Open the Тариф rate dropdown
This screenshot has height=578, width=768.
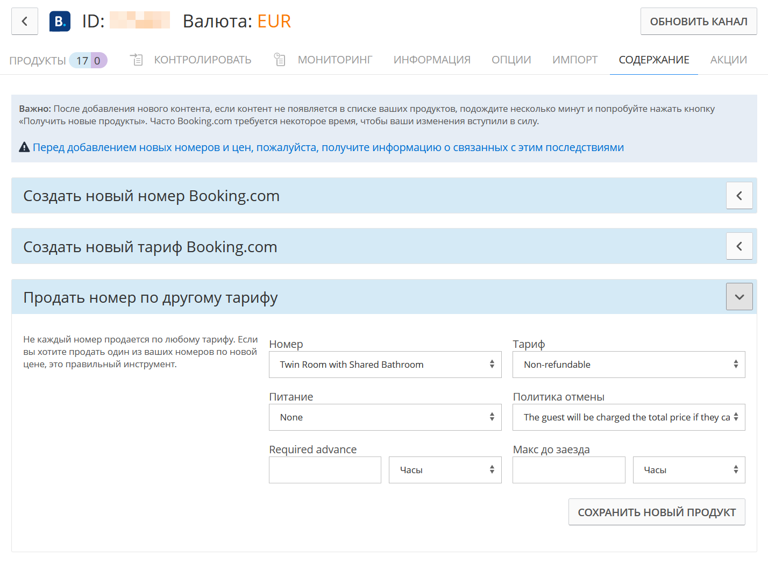pos(629,365)
